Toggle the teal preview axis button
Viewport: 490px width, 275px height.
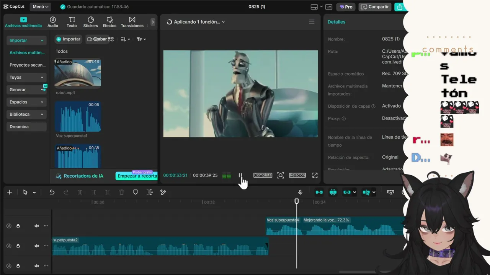tap(366, 192)
